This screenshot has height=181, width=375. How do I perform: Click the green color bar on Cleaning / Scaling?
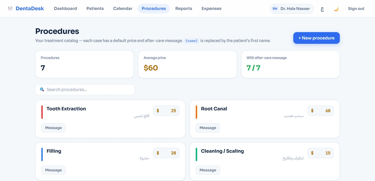[x=196, y=154]
